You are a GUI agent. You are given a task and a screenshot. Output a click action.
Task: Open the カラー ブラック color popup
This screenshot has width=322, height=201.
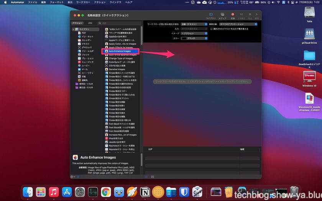[x=194, y=38]
